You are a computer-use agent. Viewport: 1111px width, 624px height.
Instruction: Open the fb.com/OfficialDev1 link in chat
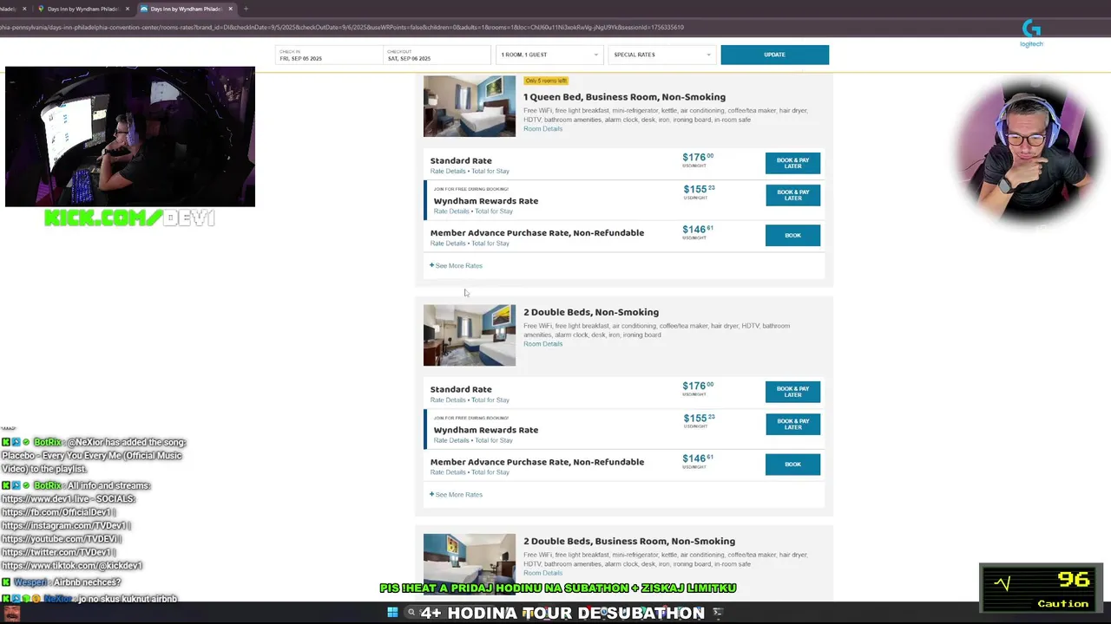coord(58,512)
